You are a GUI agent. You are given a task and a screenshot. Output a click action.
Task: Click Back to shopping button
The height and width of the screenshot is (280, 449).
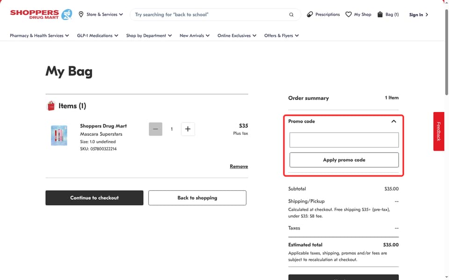click(x=197, y=198)
